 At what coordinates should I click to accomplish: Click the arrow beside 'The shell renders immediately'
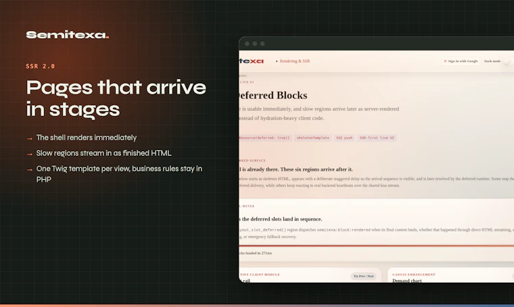coord(30,138)
